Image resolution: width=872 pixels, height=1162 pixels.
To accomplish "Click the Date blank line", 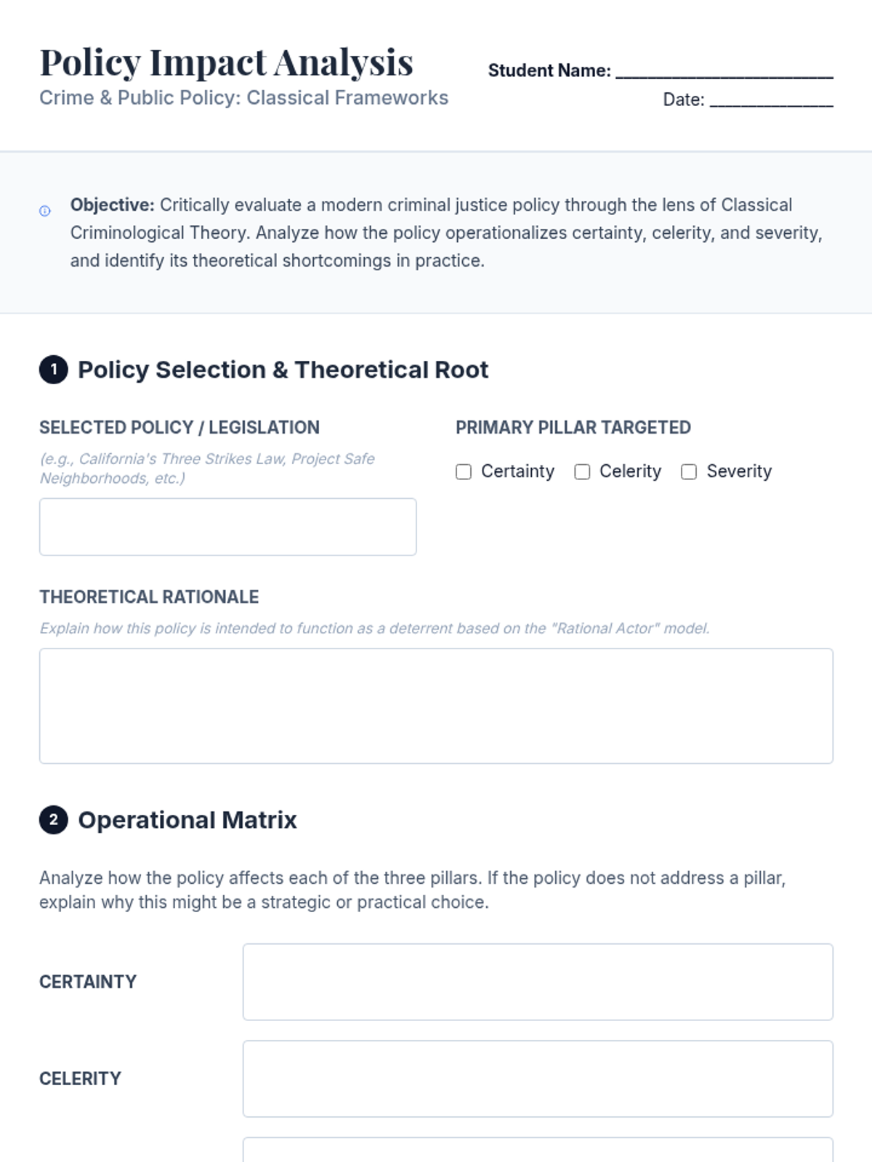I will coord(771,100).
